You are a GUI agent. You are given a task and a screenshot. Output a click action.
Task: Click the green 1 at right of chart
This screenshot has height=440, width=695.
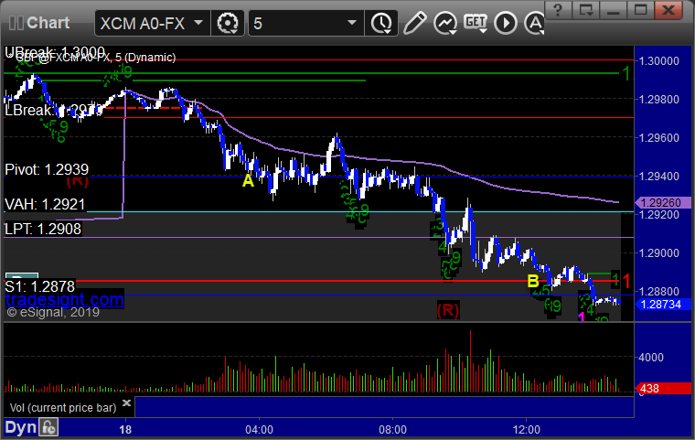(625, 73)
